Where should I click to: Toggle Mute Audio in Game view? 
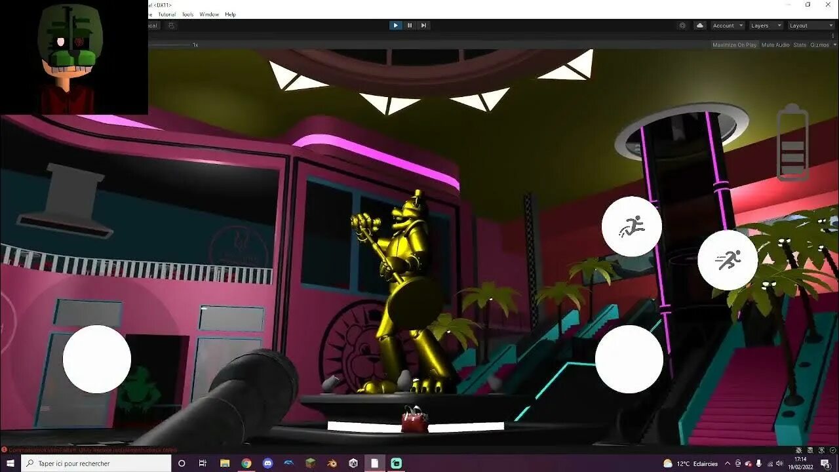tap(775, 45)
